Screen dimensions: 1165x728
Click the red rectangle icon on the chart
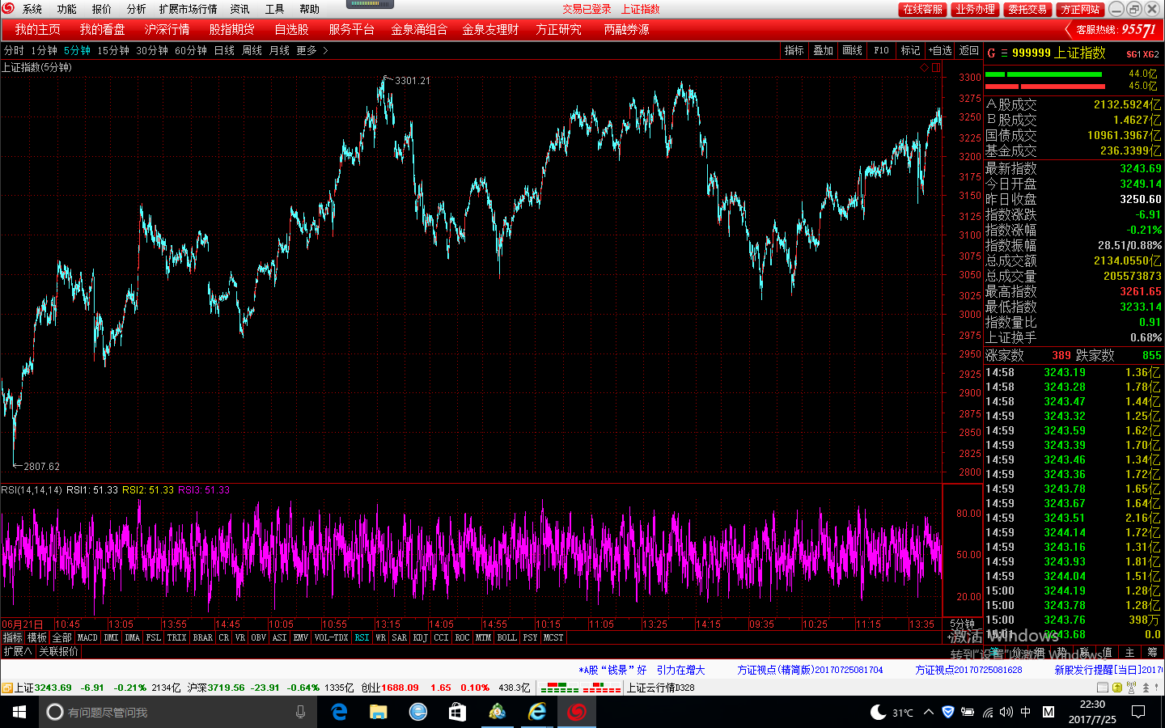pos(935,68)
